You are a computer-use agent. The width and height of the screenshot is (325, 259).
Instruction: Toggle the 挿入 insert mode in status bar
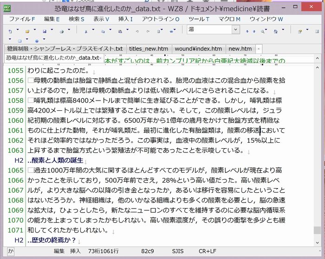click(x=75, y=251)
